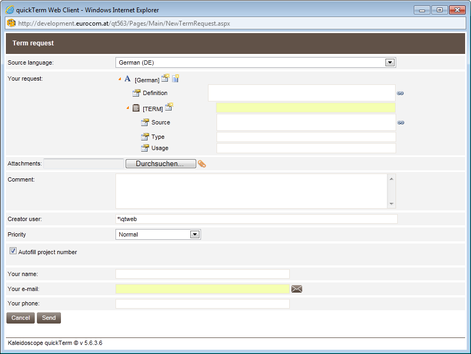Screen dimensions: 471x354
Task: Collapse the [TERM] tree node
Action: pos(128,108)
